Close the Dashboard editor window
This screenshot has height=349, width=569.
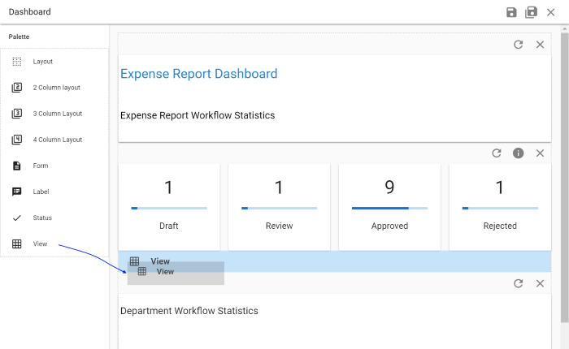point(550,12)
